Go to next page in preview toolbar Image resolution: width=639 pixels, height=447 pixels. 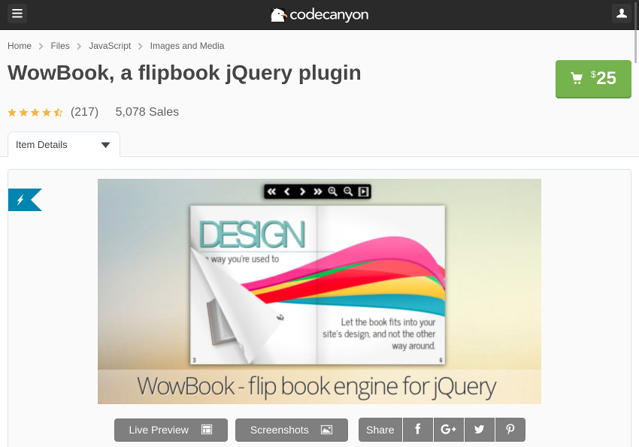click(302, 192)
